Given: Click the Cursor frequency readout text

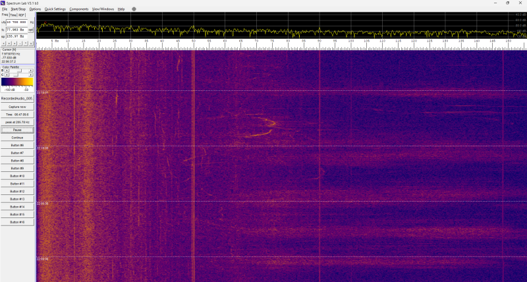Looking at the screenshot, I should click(11, 54).
